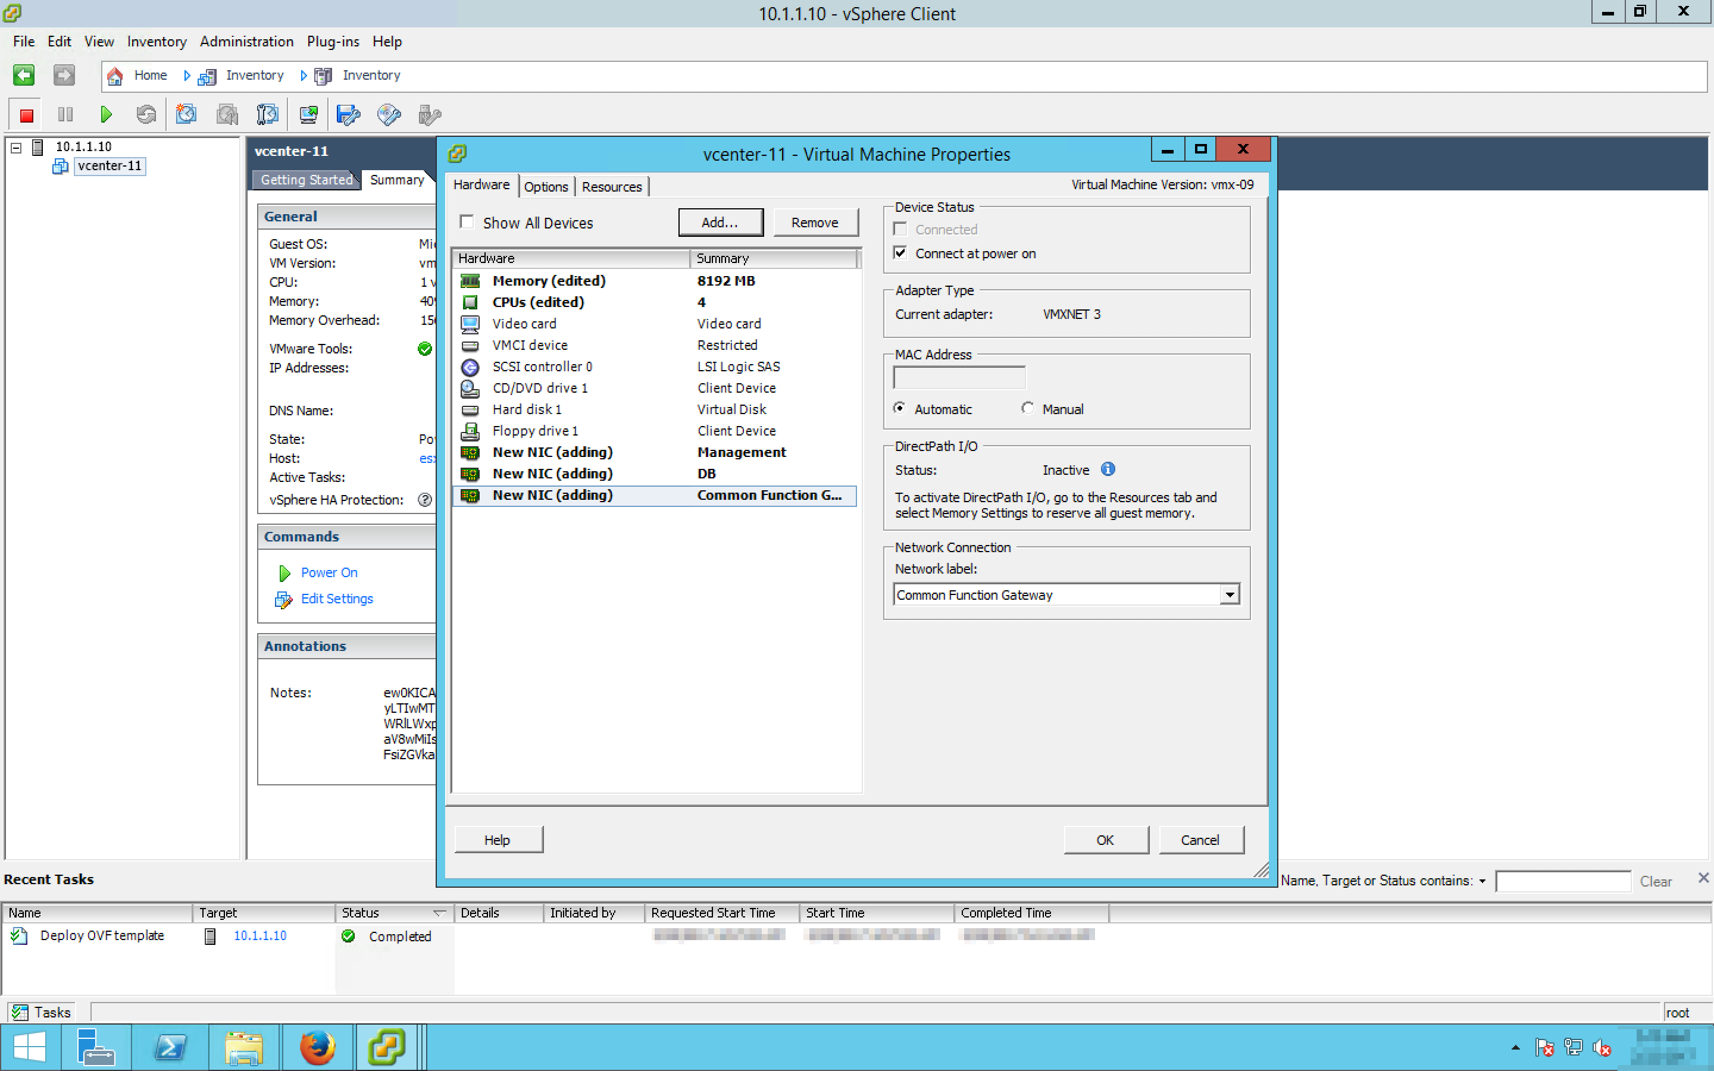Open the Administration menu
Image resolution: width=1714 pixels, height=1071 pixels.
pyautogui.click(x=246, y=42)
